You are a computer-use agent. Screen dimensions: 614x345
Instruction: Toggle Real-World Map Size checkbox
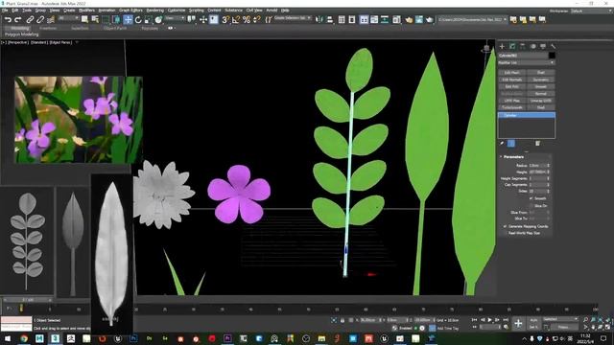tap(506, 233)
